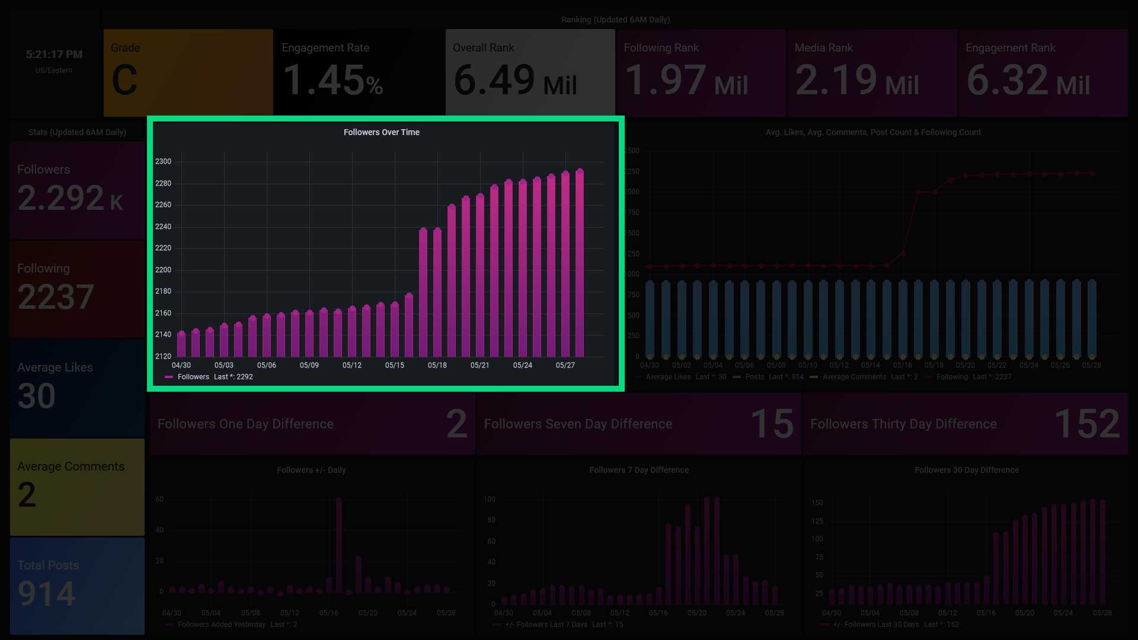1138x640 pixels.
Task: Click the Total Posts 914 stat panel
Action: [x=77, y=585]
